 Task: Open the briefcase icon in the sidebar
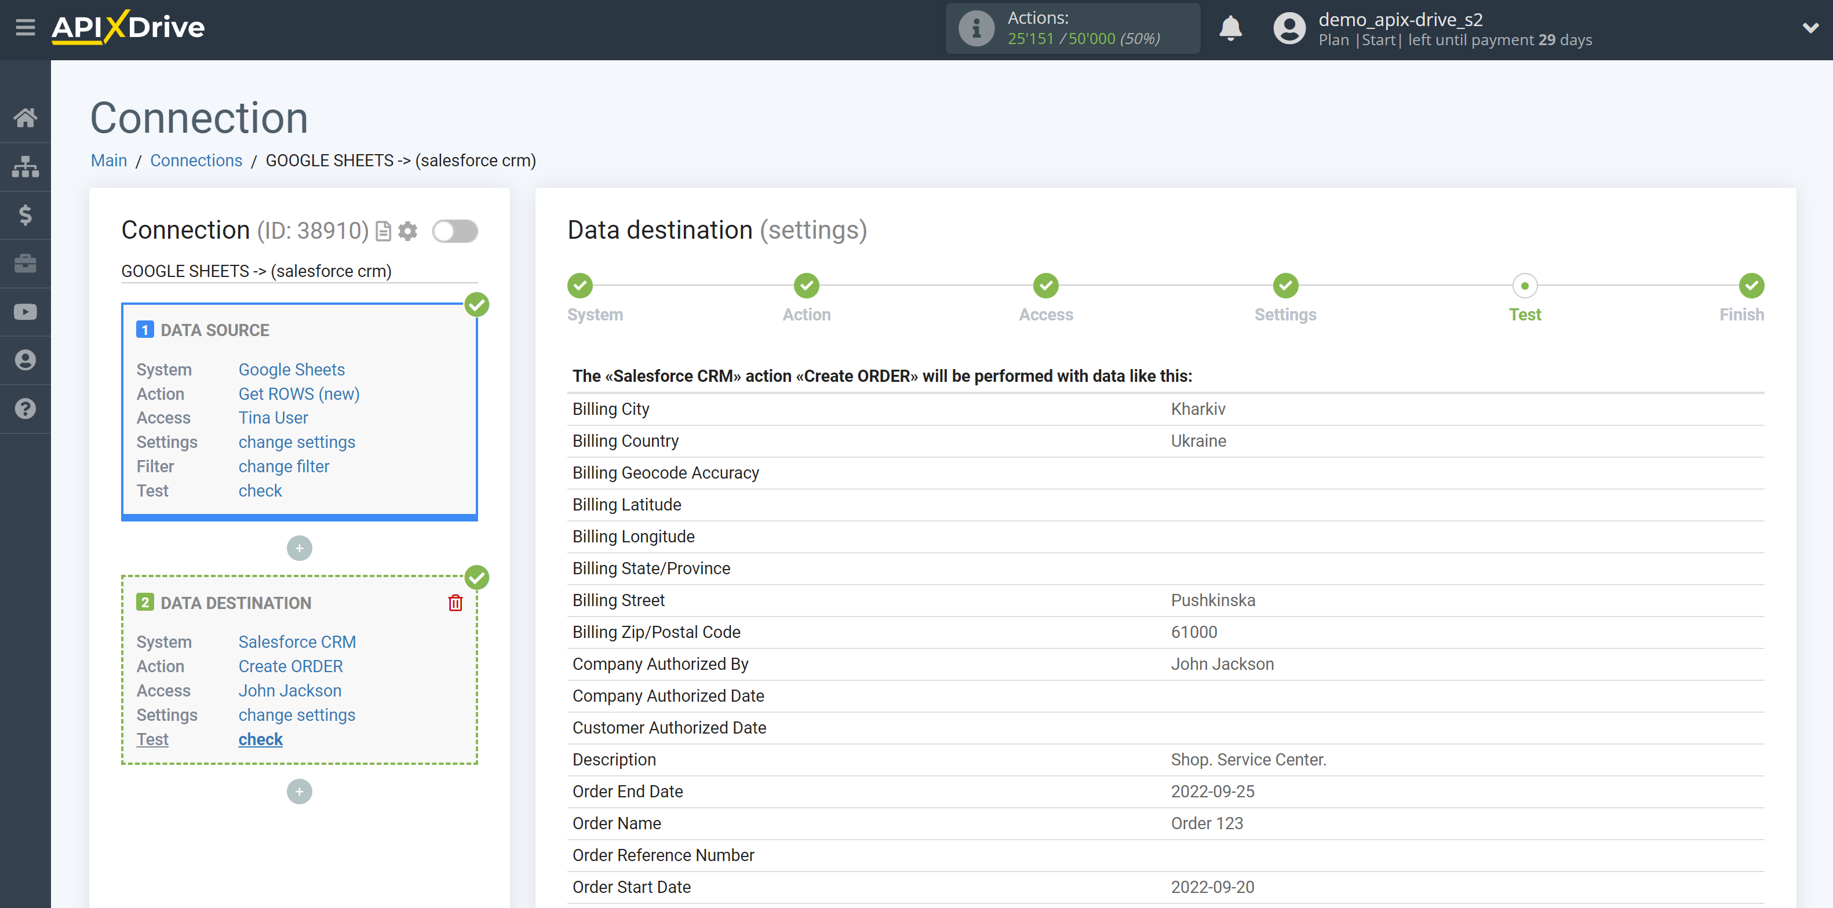[25, 263]
